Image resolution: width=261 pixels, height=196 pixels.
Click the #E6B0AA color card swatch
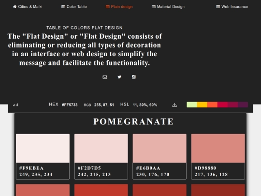[x=159, y=149]
